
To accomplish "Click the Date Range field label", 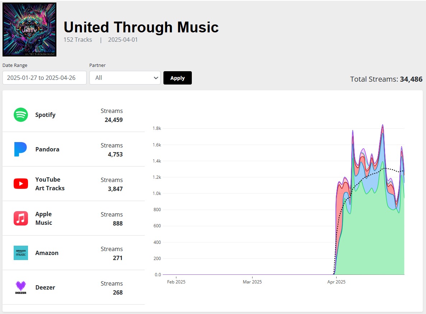I will point(15,65).
